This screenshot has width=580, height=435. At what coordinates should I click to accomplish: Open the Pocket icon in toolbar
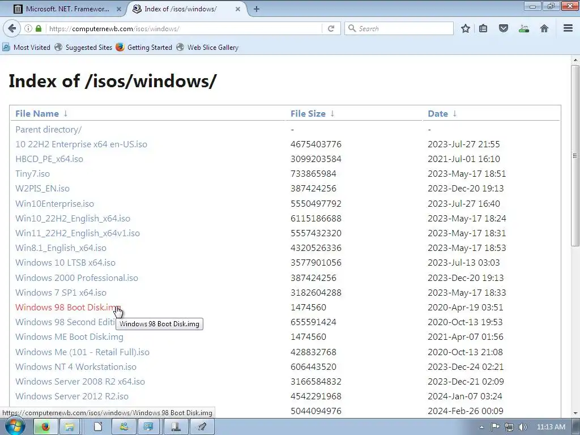click(x=504, y=28)
